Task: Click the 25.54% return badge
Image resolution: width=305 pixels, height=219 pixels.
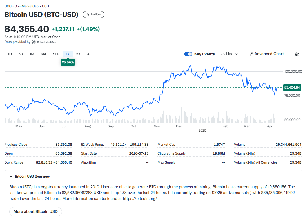Action: pyautogui.click(x=68, y=62)
